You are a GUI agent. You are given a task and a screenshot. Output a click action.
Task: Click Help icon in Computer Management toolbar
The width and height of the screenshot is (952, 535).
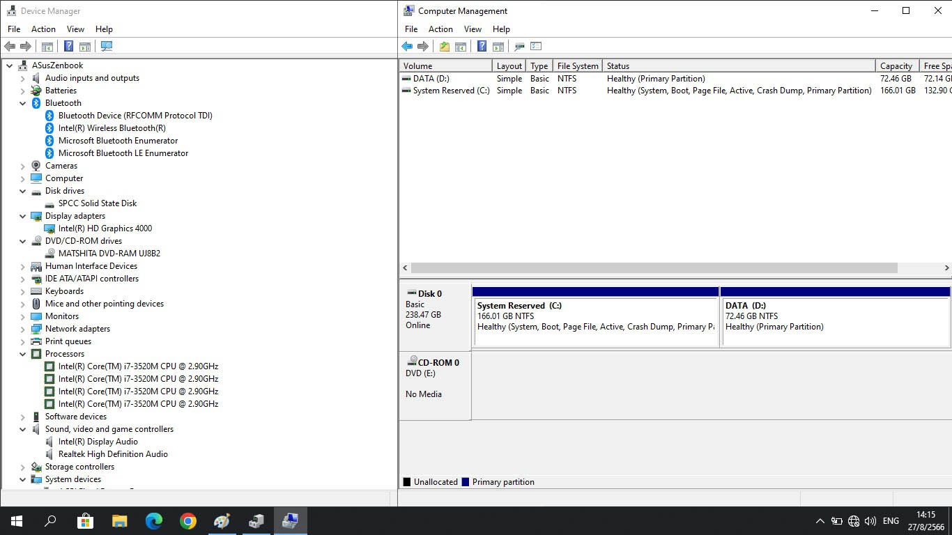click(482, 47)
